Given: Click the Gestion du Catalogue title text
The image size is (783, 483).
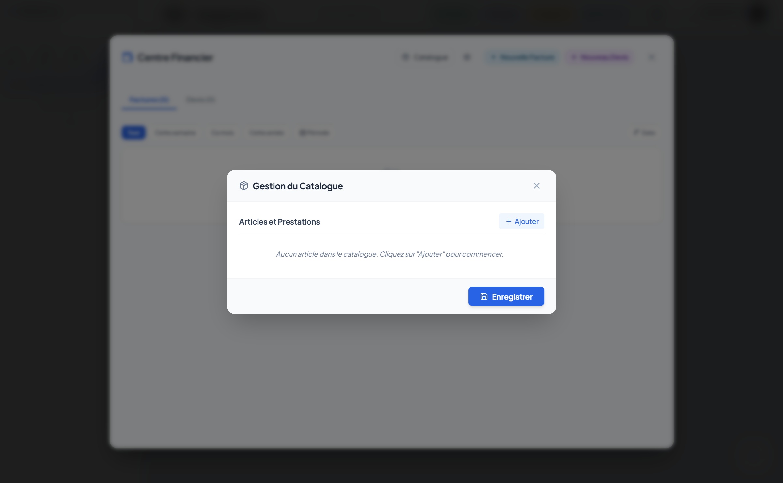Looking at the screenshot, I should tap(298, 186).
